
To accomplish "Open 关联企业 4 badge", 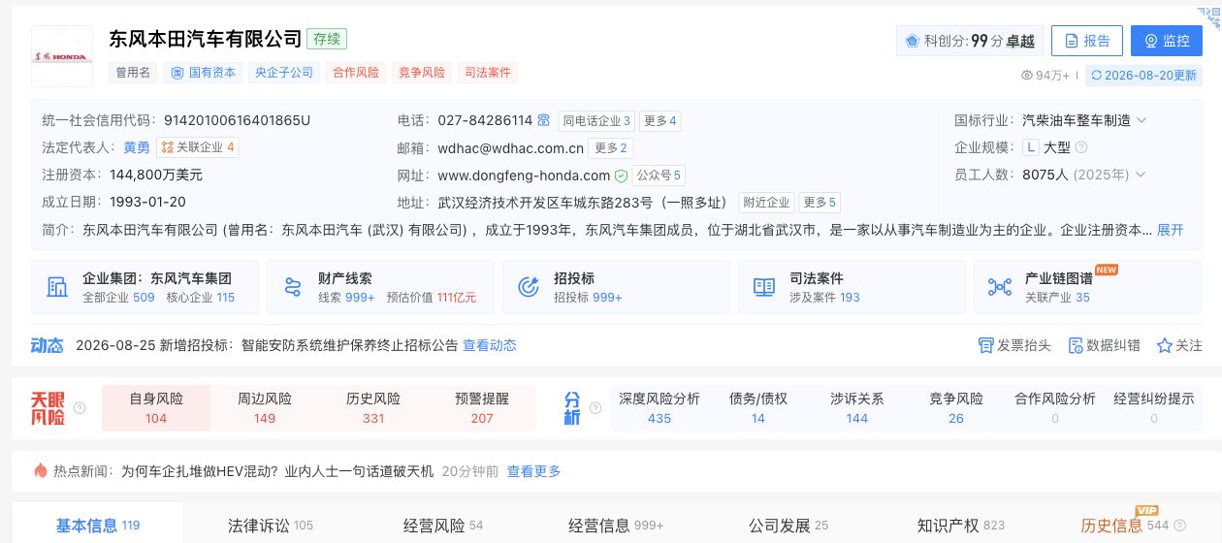I will click(x=198, y=147).
